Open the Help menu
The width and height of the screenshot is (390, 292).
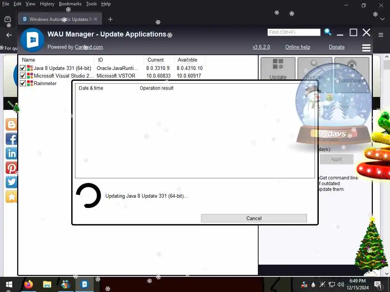(106, 4)
